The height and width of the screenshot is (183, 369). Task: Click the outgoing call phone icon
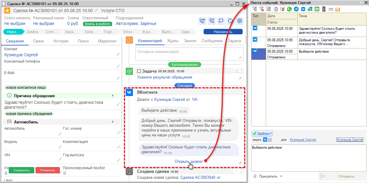pyautogui.click(x=211, y=21)
